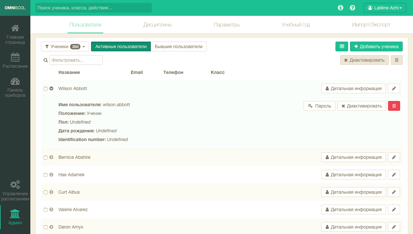Open the Lalìène Achi user menu
The width and height of the screenshot is (413, 234).
pos(385,8)
